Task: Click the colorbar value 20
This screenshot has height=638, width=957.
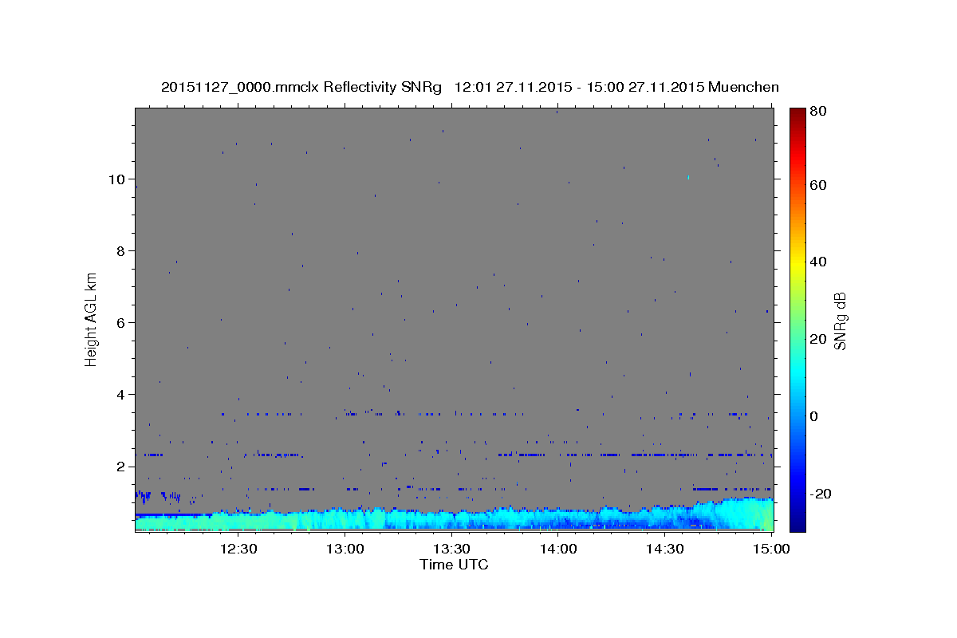Action: coord(818,339)
